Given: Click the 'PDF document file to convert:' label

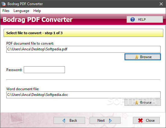Looking at the screenshot, I should pos(30,43).
